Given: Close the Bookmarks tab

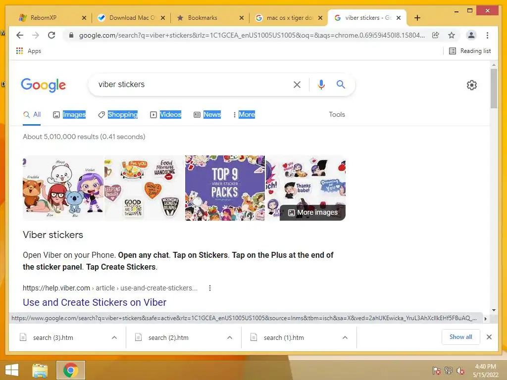Looking at the screenshot, I should coord(242,18).
